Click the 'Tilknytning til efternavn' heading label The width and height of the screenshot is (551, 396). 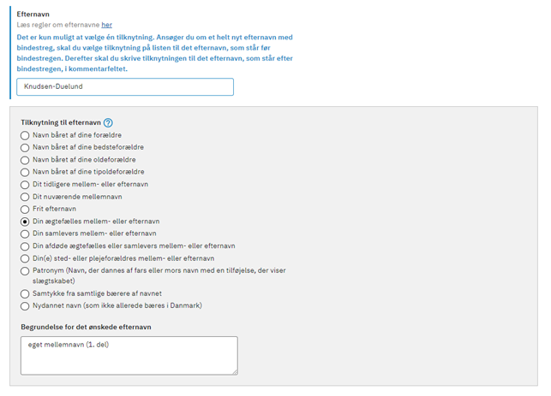pos(61,123)
